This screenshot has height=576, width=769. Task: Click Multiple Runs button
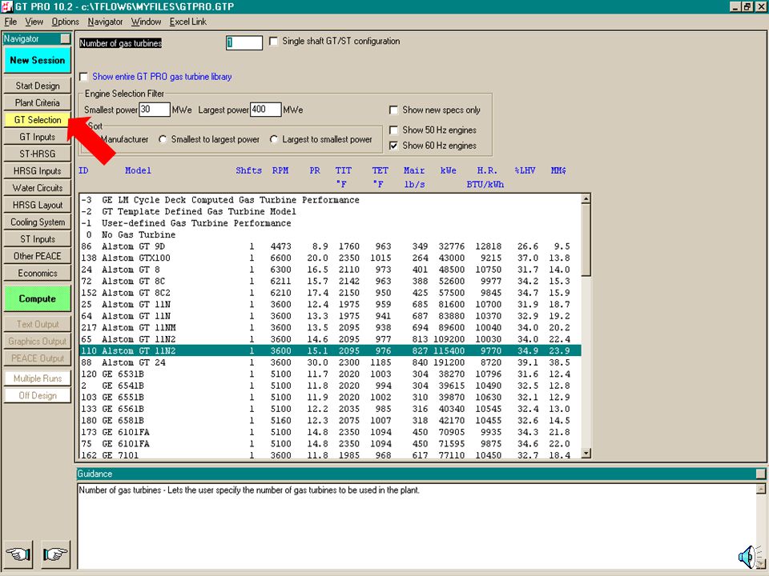pos(38,378)
